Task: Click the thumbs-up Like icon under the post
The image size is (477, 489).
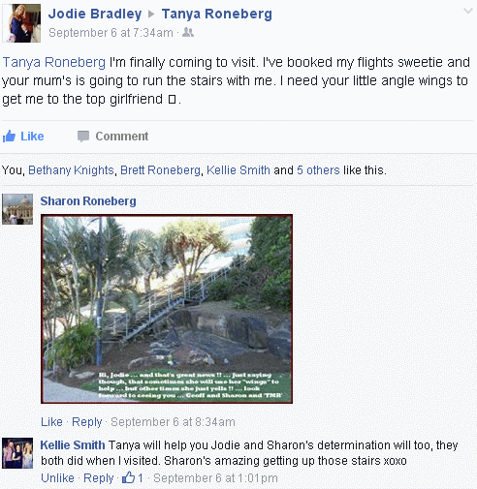Action: (x=9, y=137)
